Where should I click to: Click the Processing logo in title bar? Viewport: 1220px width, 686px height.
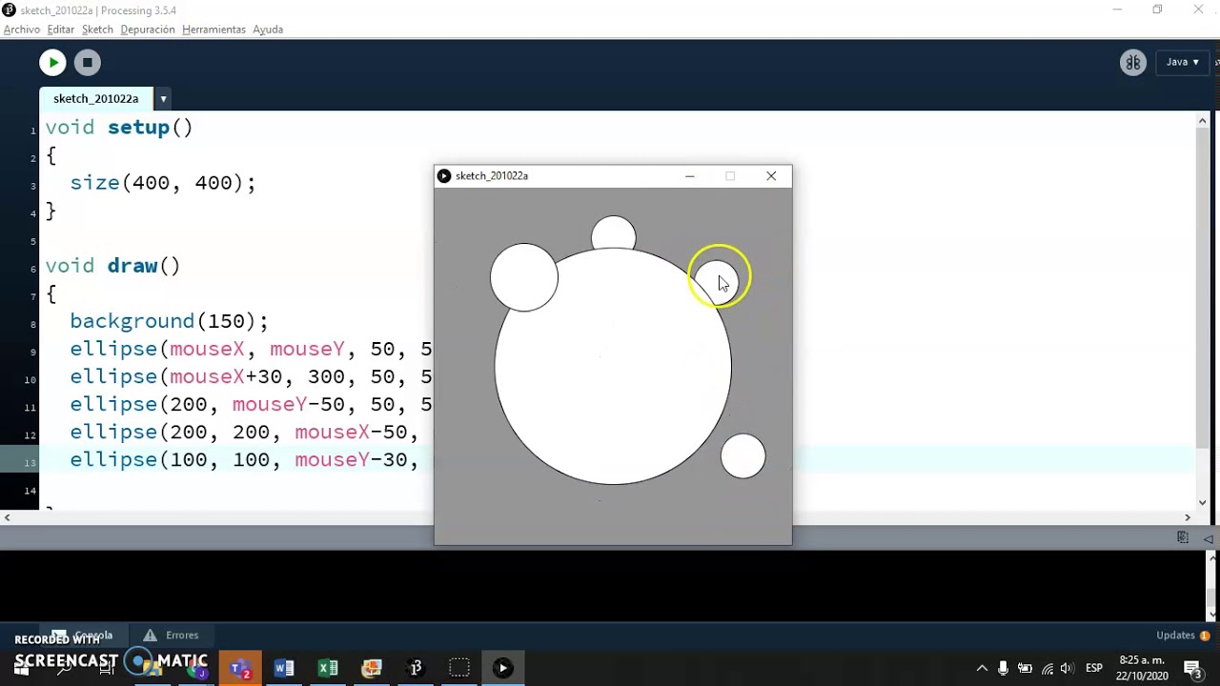coord(9,10)
